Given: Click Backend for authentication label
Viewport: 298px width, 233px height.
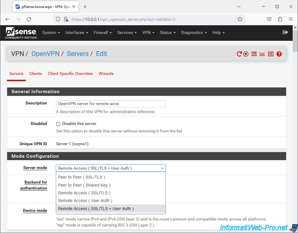Looking at the screenshot, I should tap(34, 185).
